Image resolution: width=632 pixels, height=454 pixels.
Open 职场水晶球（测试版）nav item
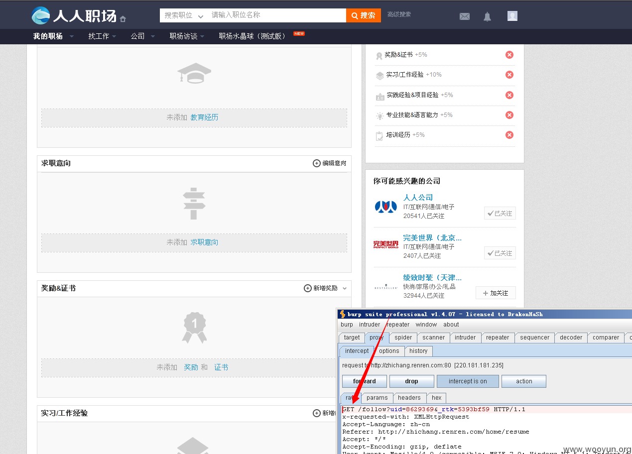(253, 36)
